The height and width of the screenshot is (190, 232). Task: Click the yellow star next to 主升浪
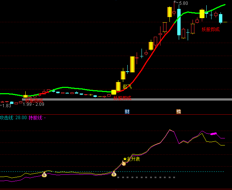[125, 159]
